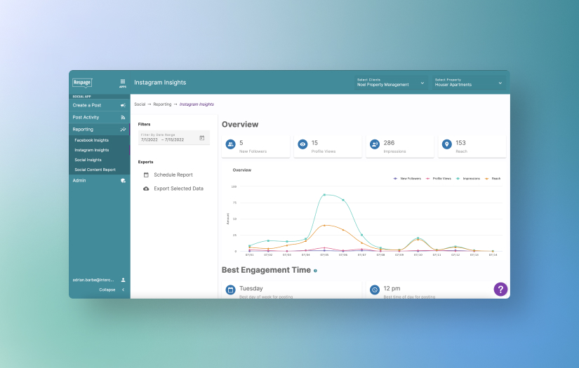Click Instagram Insights breadcrumb link
This screenshot has width=579, height=368.
[197, 104]
